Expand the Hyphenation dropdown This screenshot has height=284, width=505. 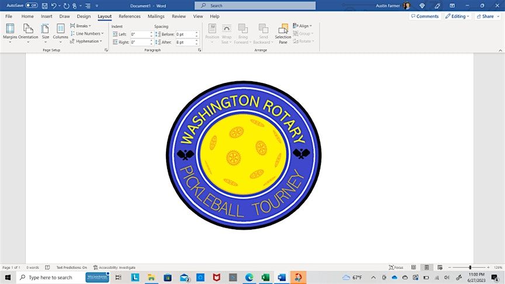pyautogui.click(x=86, y=41)
